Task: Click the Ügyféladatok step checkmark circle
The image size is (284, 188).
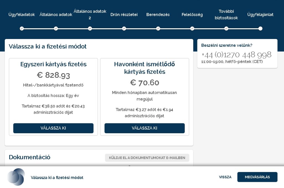Action: pos(22,28)
